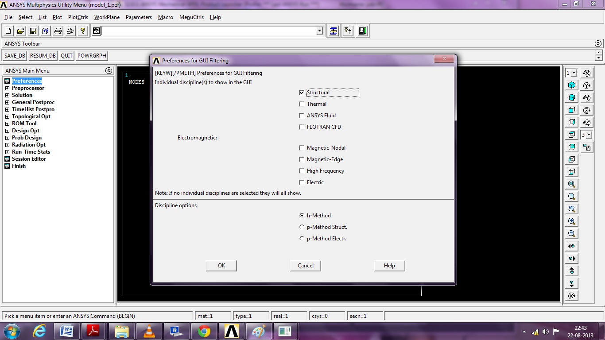Open the WorkPlane menu
The height and width of the screenshot is (340, 605).
point(107,17)
